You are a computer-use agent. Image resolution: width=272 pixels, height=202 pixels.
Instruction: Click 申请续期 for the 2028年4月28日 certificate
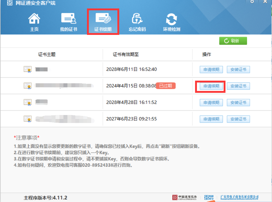pos(211,103)
